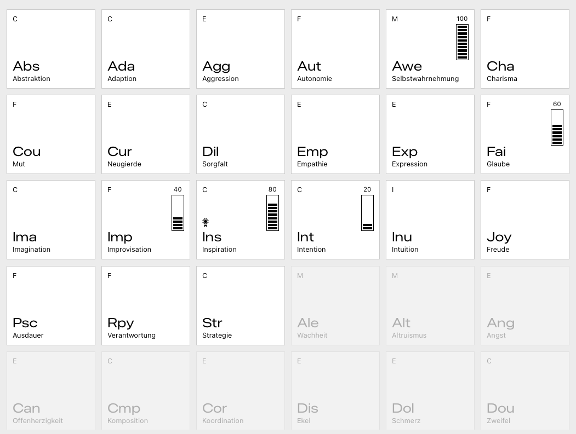This screenshot has width=576, height=434.
Task: Click the 100 level bar on Awe card
Action: [462, 42]
